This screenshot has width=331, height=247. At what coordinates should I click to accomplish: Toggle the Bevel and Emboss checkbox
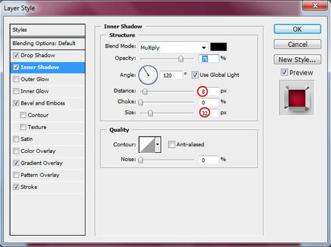pyautogui.click(x=16, y=103)
